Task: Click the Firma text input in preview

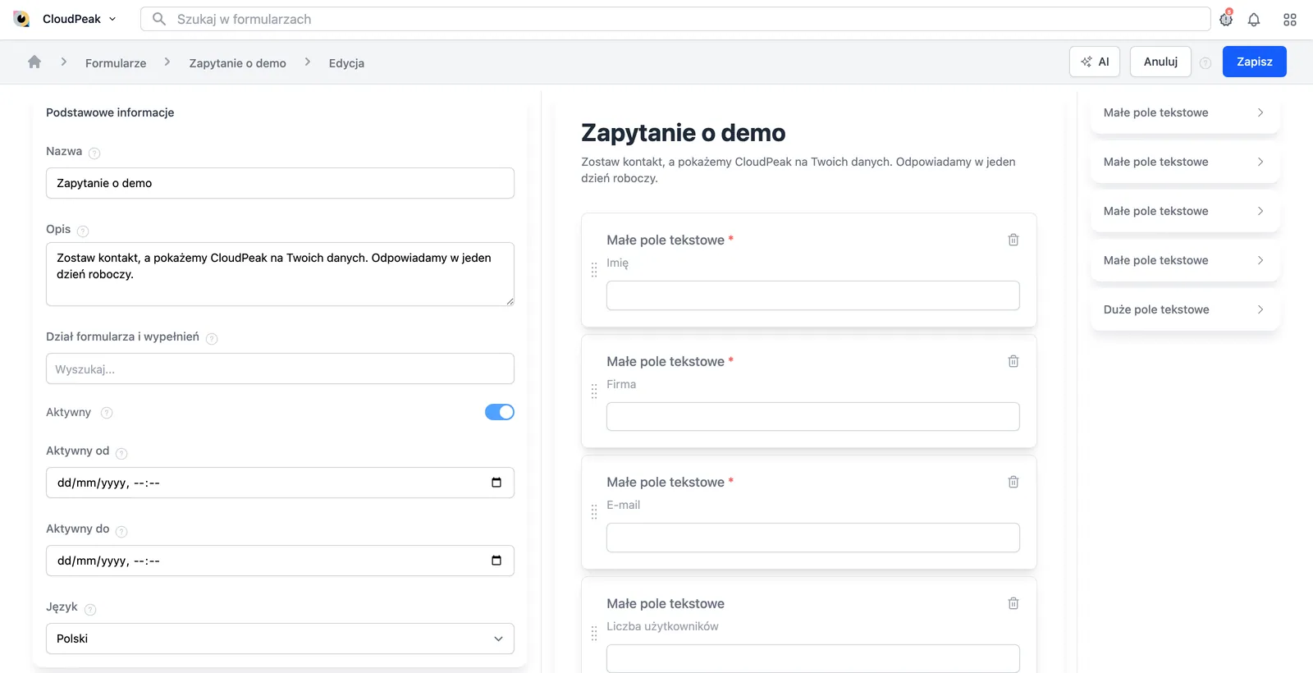Action: 813,416
